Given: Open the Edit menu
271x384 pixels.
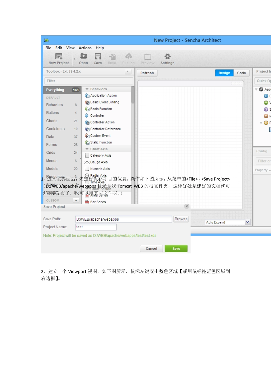Looking at the screenshot, I should (59, 48).
